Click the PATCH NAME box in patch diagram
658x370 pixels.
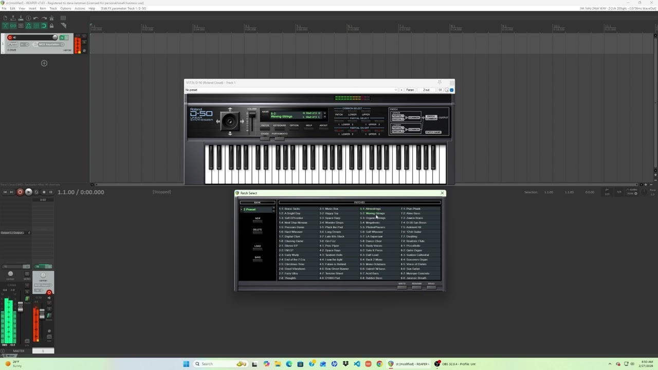433,132
